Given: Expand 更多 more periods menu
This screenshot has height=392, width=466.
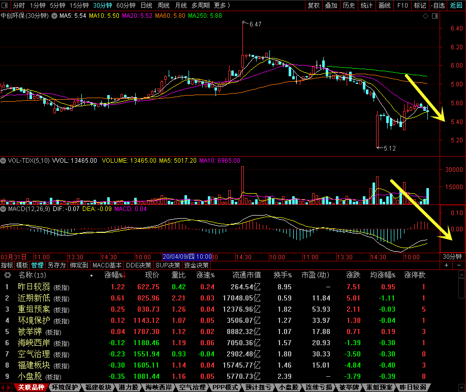Looking at the screenshot, I should pos(222,6).
